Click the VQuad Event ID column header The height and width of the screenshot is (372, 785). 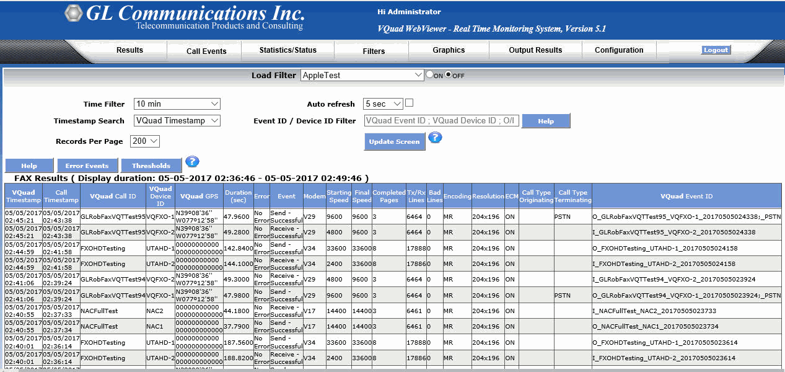pos(686,196)
